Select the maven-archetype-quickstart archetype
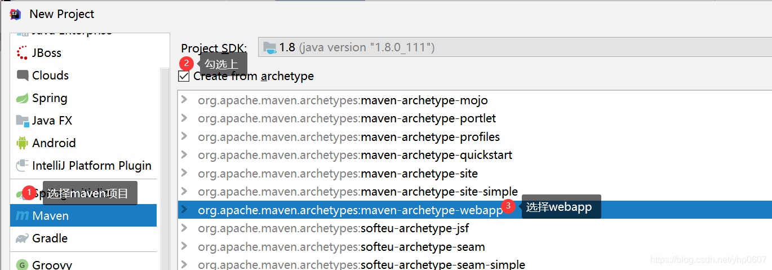Image resolution: width=772 pixels, height=270 pixels. 474,155
